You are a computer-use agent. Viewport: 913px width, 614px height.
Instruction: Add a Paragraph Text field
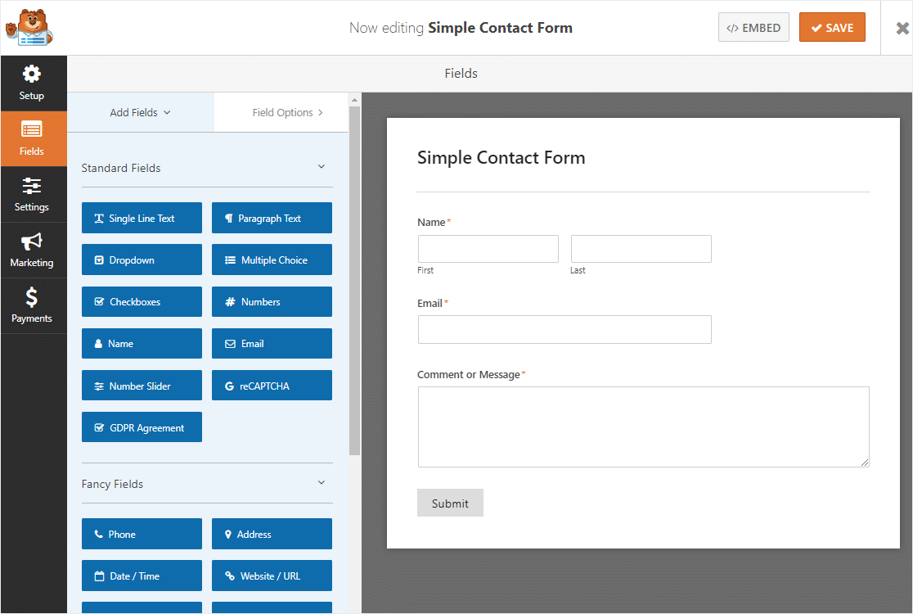coord(272,218)
